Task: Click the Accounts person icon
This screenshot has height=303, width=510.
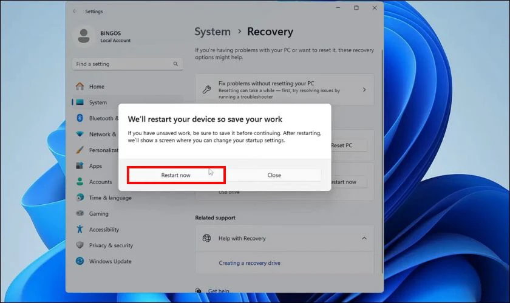Action: coord(80,182)
